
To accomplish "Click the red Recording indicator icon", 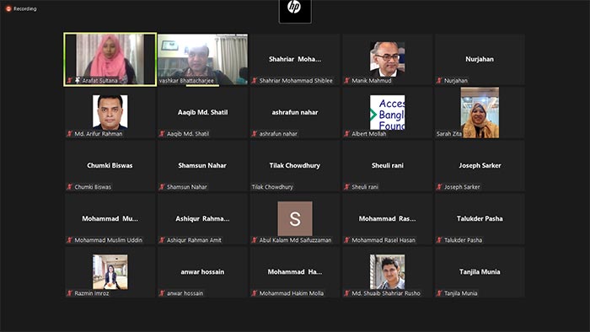I will [8, 8].
